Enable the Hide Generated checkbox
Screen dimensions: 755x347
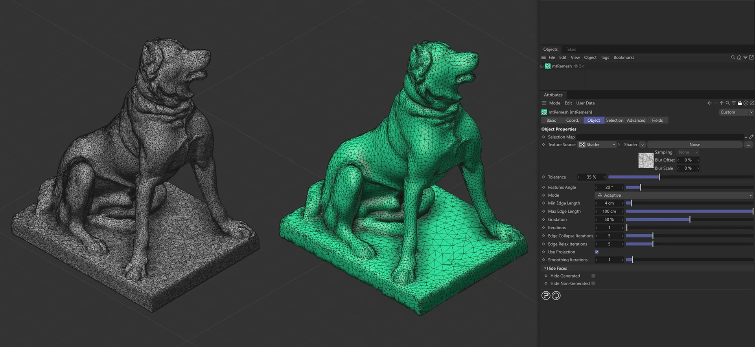[x=593, y=276]
